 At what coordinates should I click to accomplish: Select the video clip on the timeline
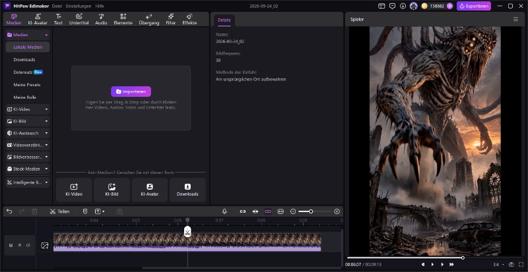(187, 242)
